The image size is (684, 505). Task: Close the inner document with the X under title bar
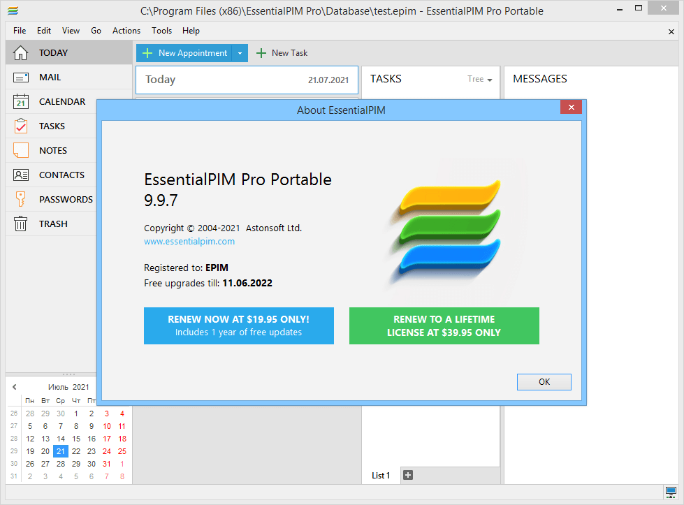(x=671, y=31)
